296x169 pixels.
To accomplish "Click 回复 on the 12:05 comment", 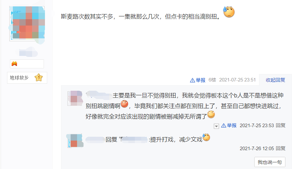I will point(281,148).
